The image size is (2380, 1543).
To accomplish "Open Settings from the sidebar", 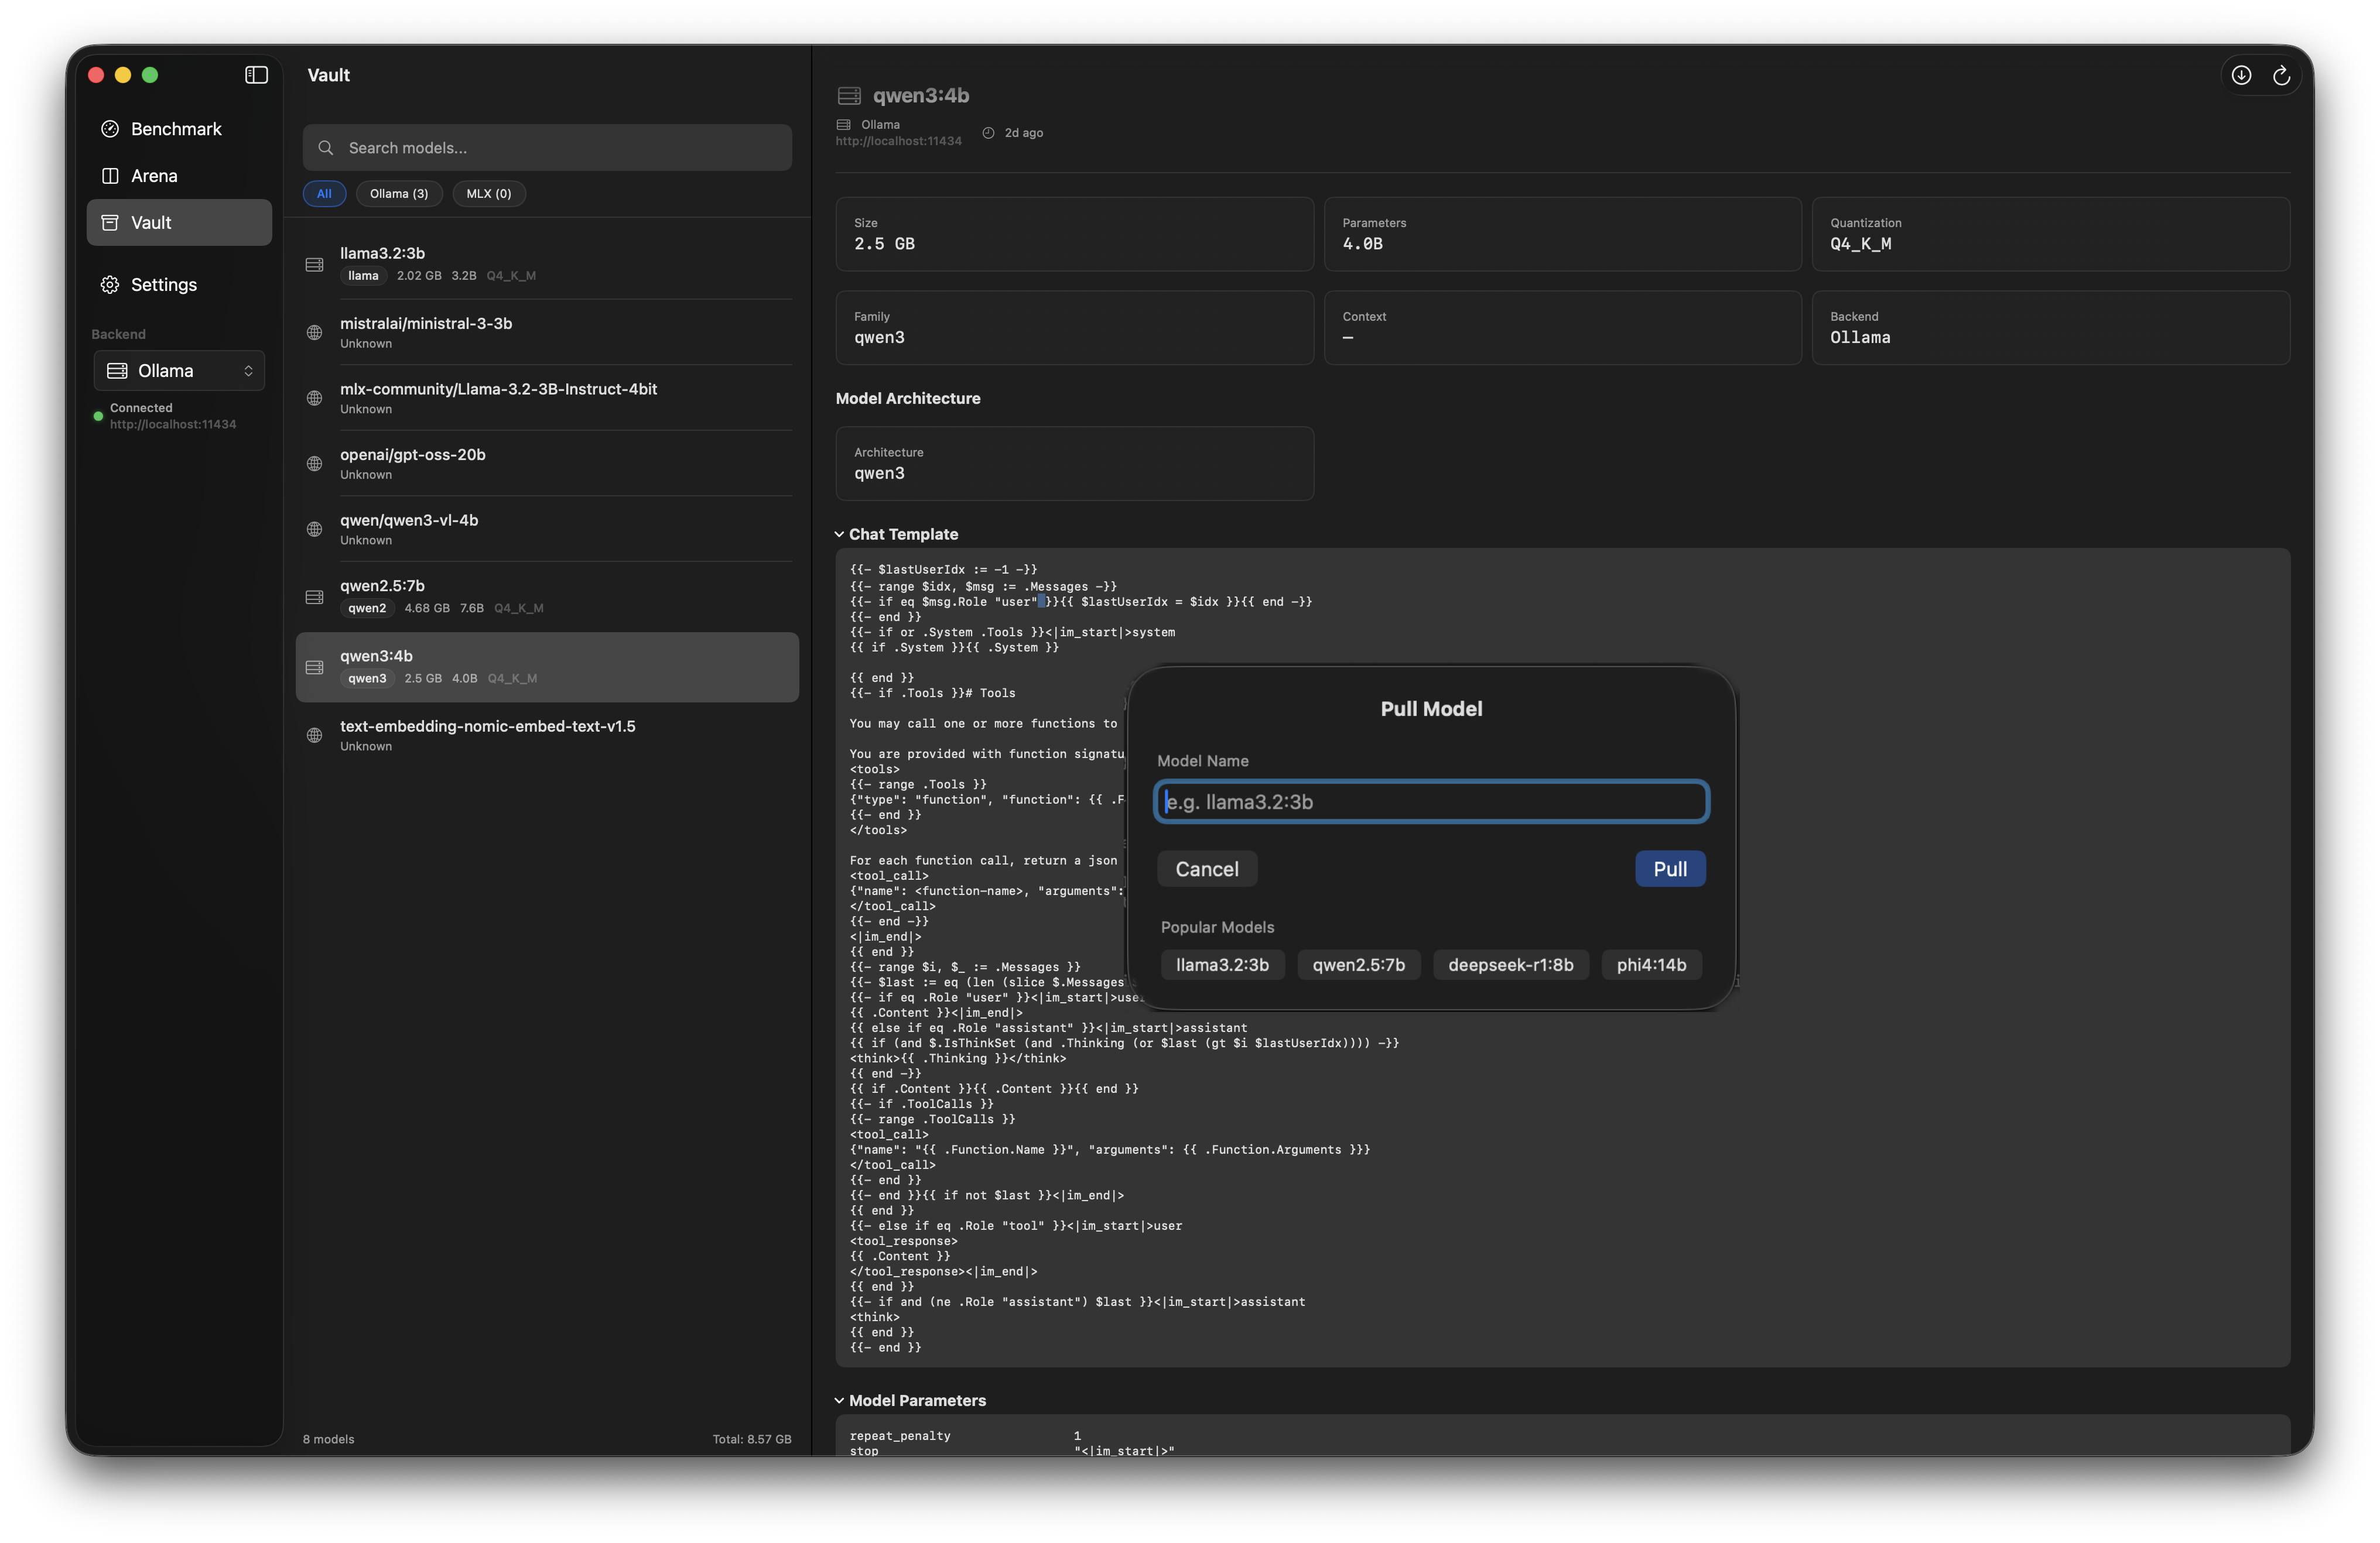I will (x=163, y=285).
